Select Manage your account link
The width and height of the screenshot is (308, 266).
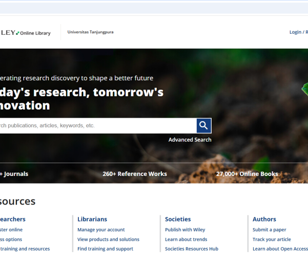(101, 230)
